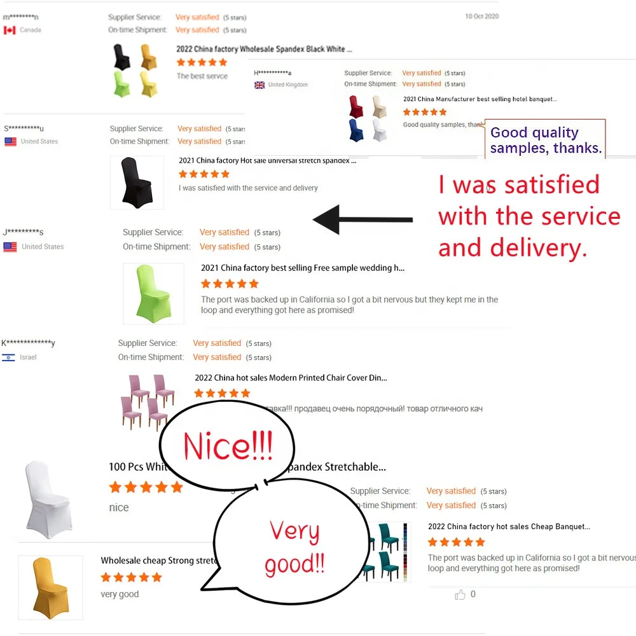This screenshot has height=636, width=636.
Task: Click the 'Nice!!!' speech bubble
Action: point(228,446)
